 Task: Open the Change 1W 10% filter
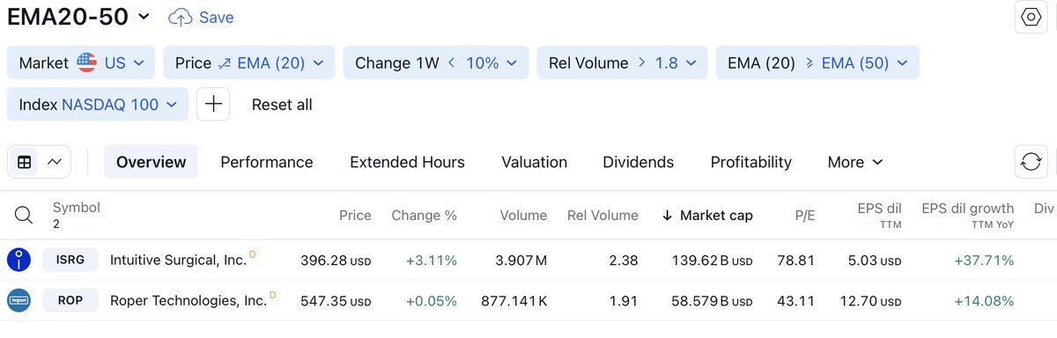436,62
